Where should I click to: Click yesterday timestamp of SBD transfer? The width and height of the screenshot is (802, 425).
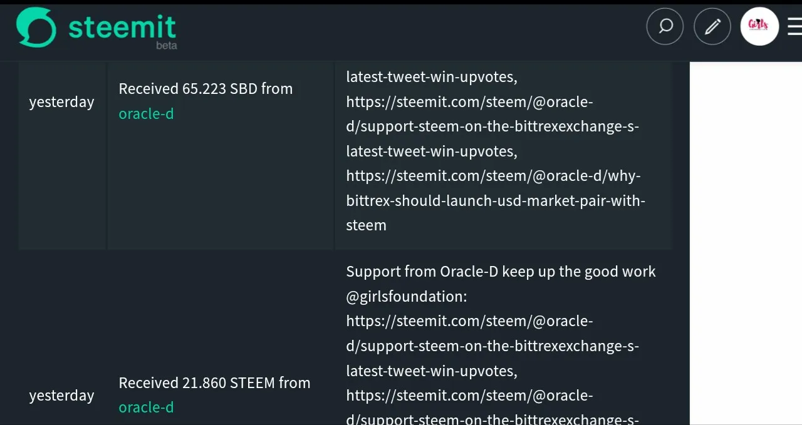click(x=61, y=102)
